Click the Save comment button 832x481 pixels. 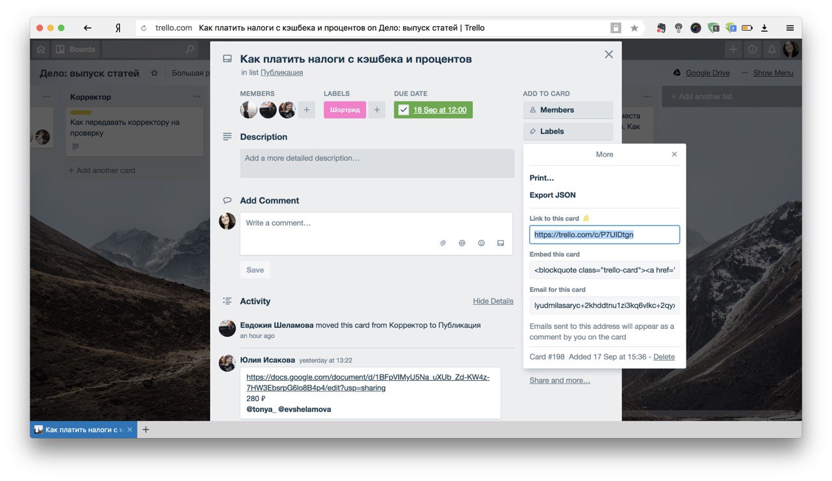click(255, 270)
